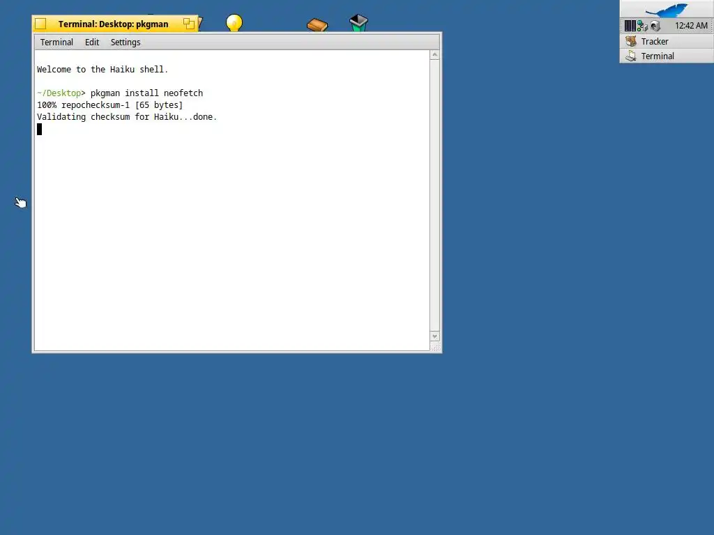Open the Haiku leaf Deskbar menu
This screenshot has height=535, width=714.
point(667,9)
